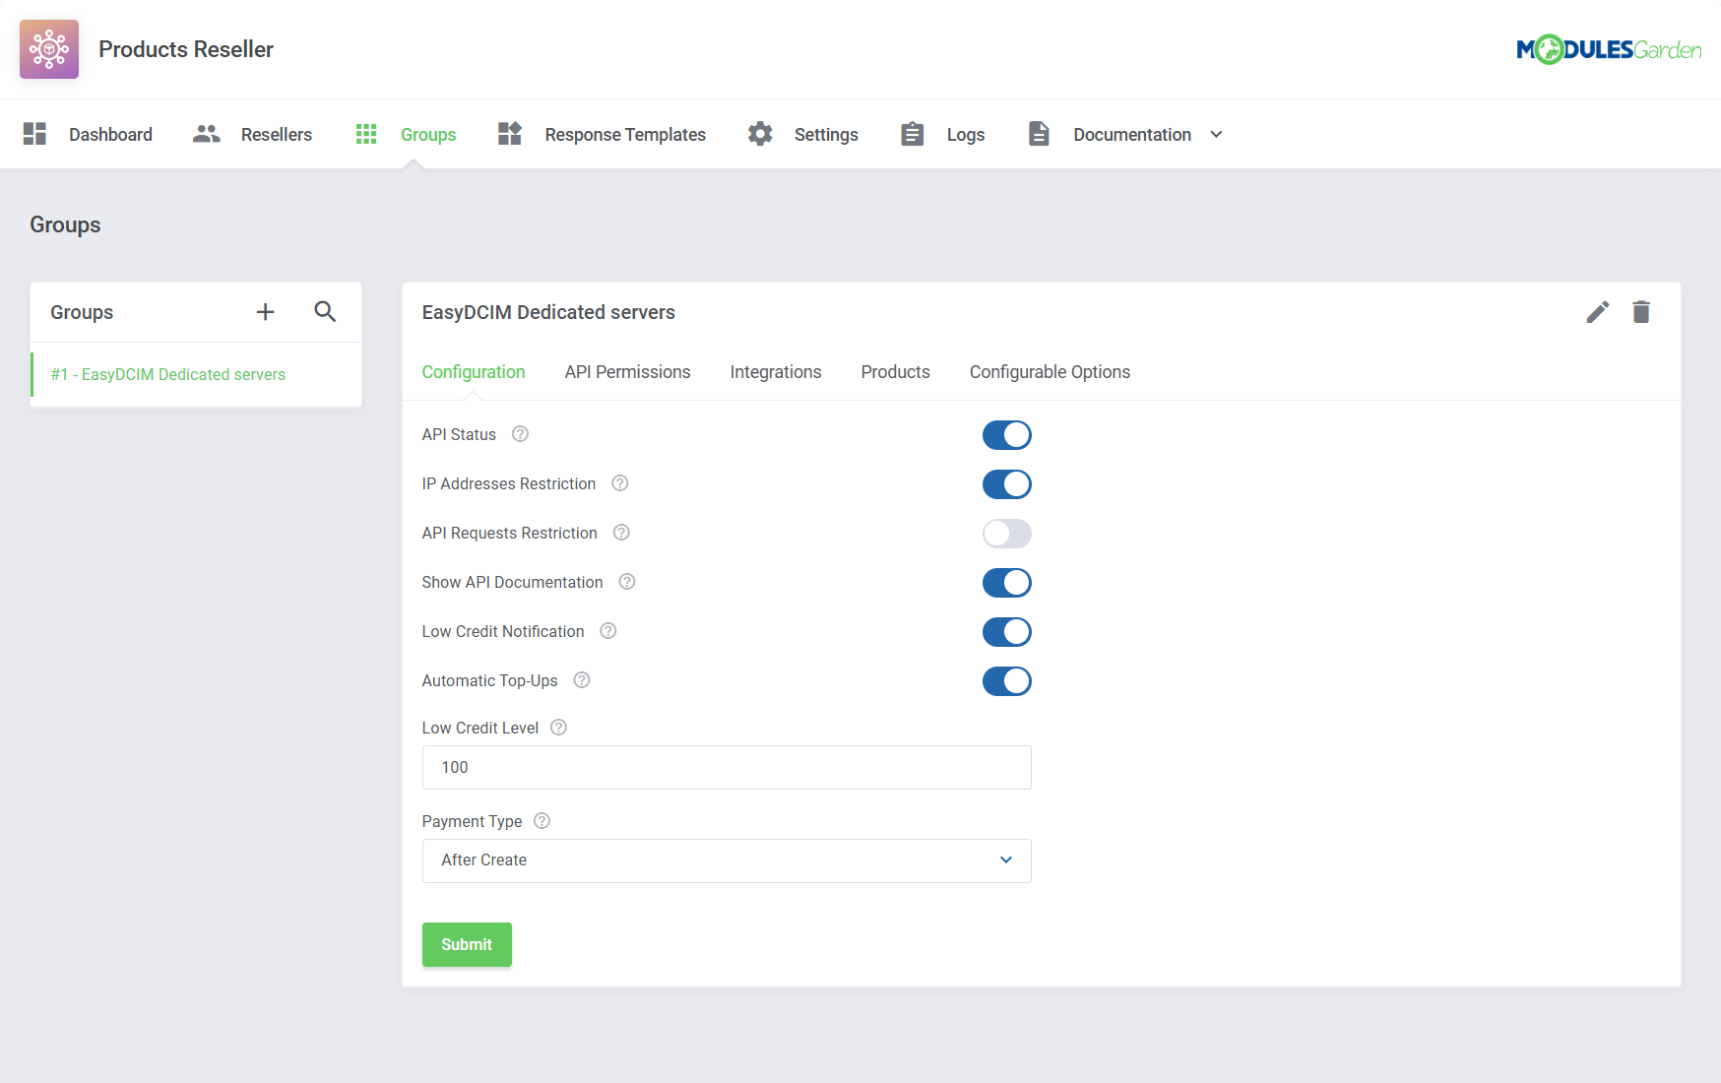Viewport: 1721px width, 1083px height.
Task: Show help for Show API Documentation
Action: point(627,582)
